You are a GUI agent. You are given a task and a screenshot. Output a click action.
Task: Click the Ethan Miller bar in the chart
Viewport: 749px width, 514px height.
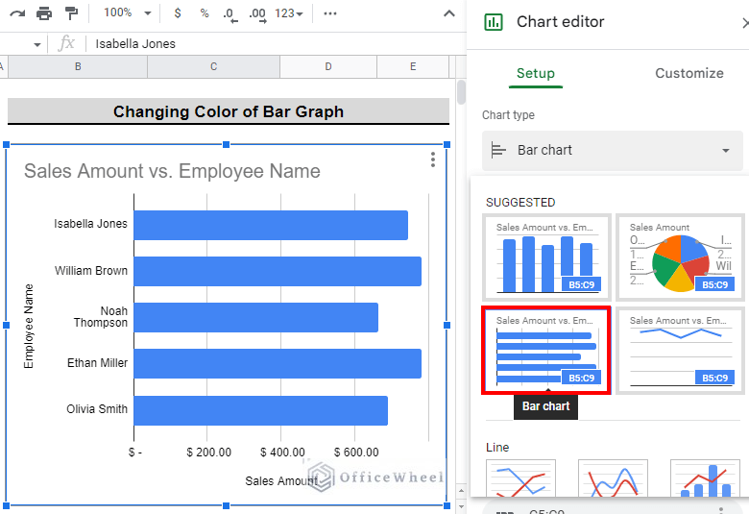tap(278, 363)
